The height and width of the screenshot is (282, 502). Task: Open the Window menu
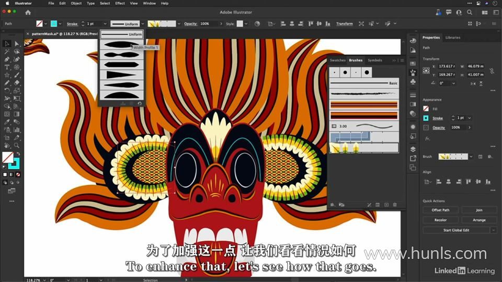[x=149, y=3]
